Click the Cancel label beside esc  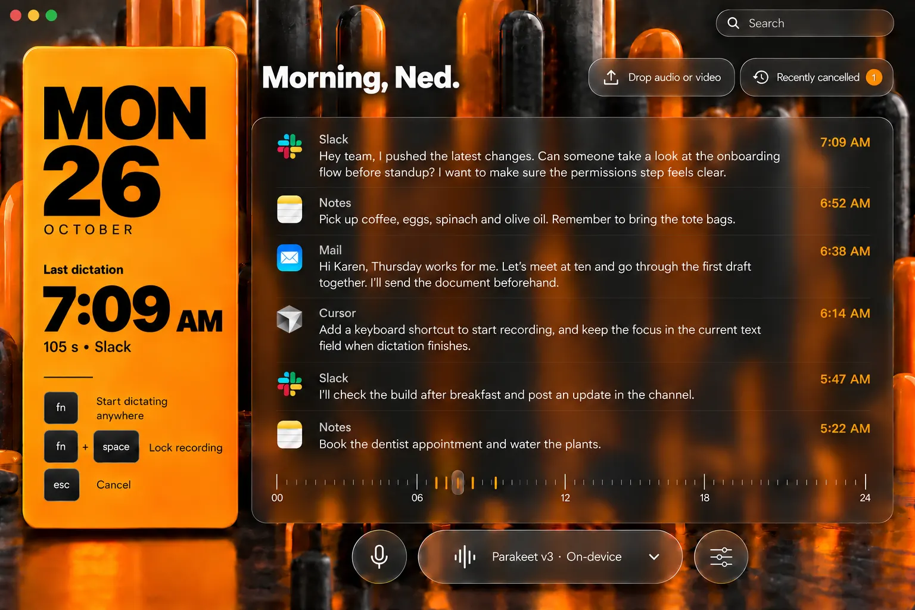[114, 485]
